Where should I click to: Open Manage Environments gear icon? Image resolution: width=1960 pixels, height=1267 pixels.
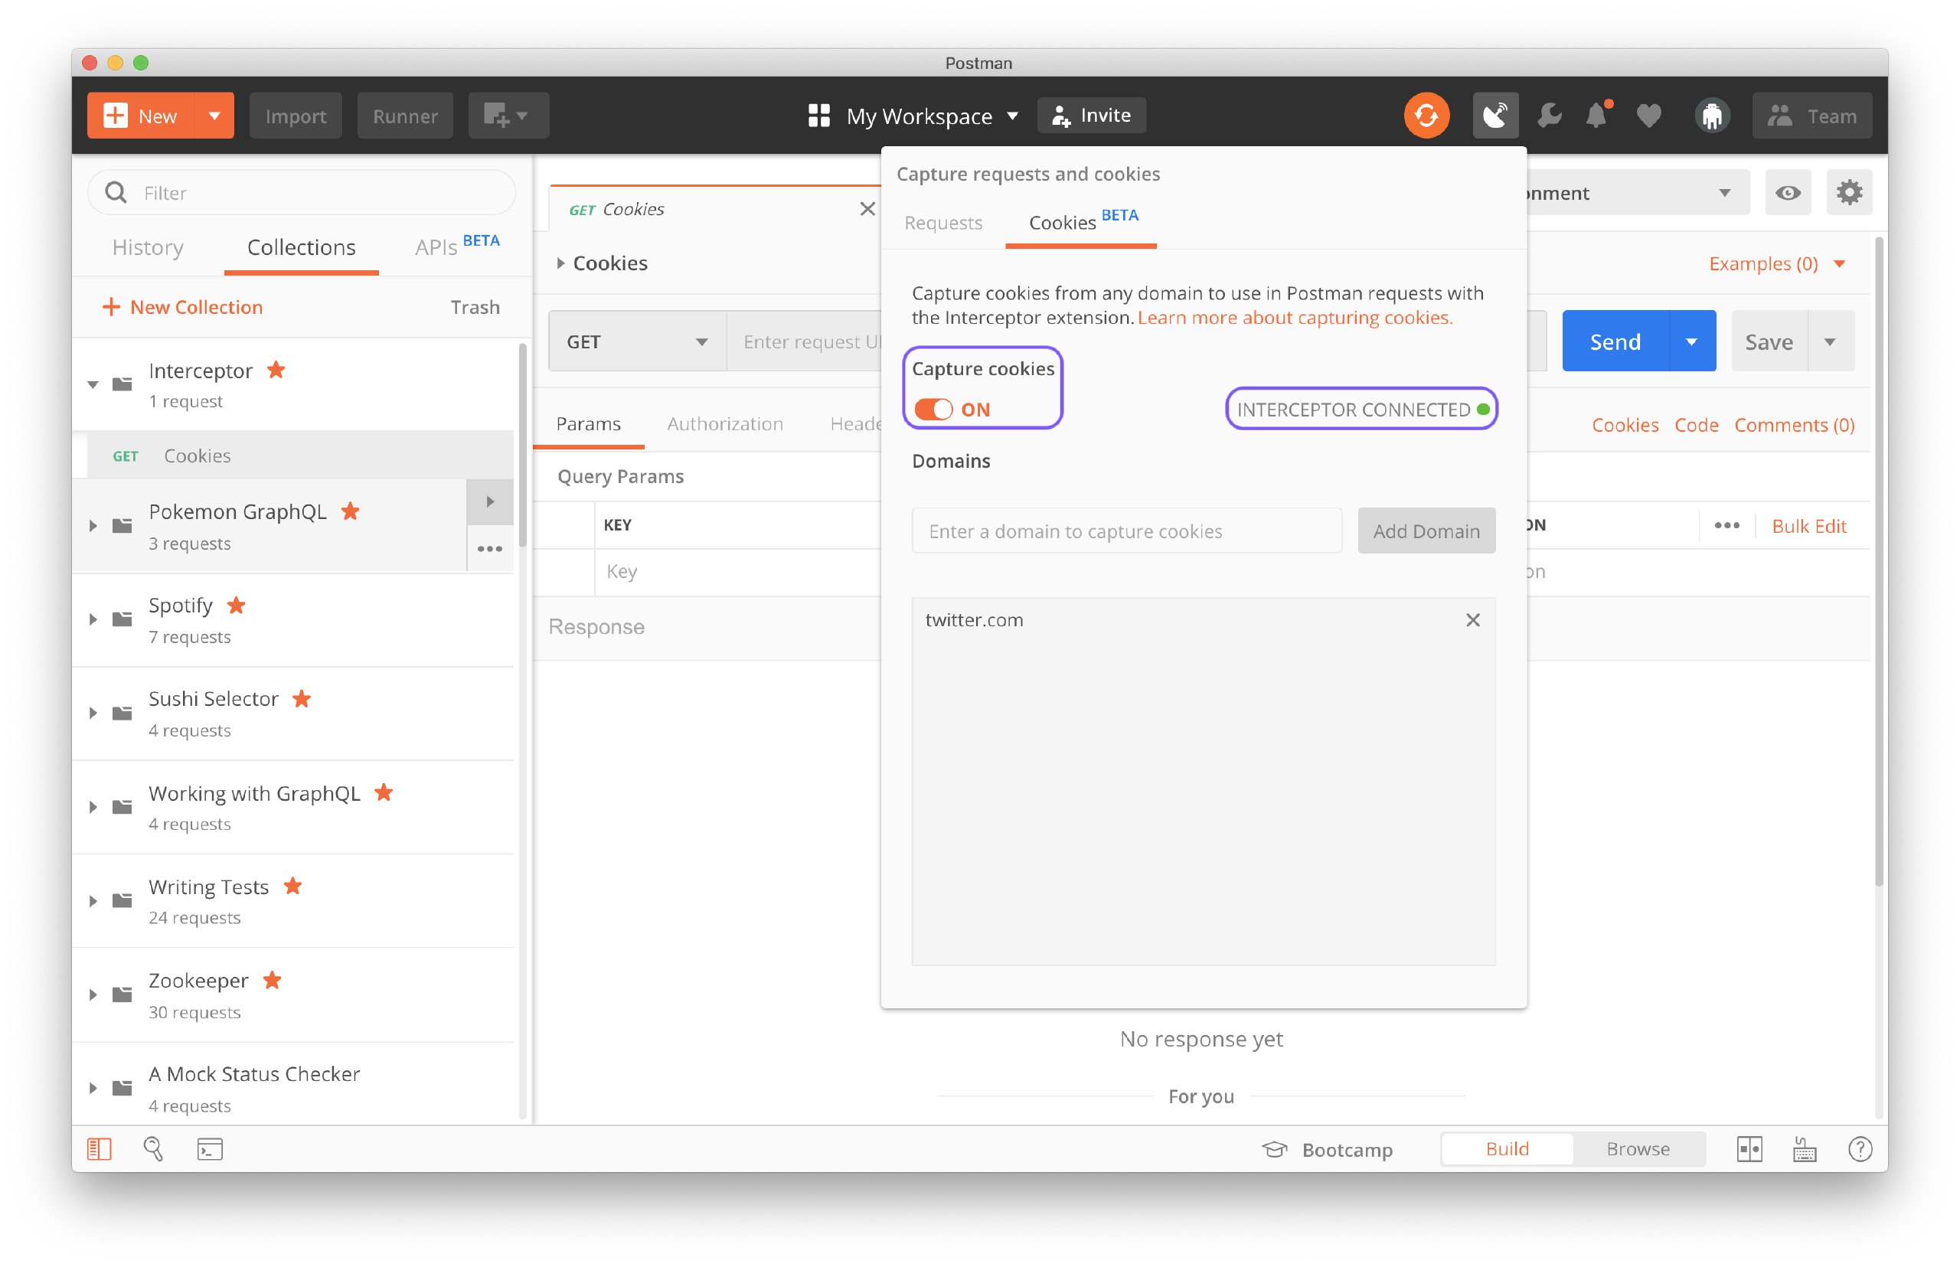[1848, 192]
